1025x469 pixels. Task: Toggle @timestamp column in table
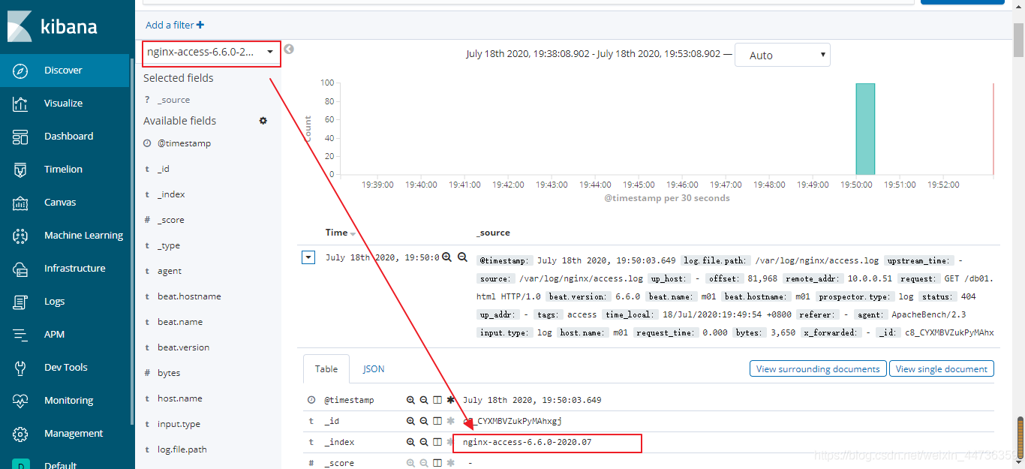[437, 400]
